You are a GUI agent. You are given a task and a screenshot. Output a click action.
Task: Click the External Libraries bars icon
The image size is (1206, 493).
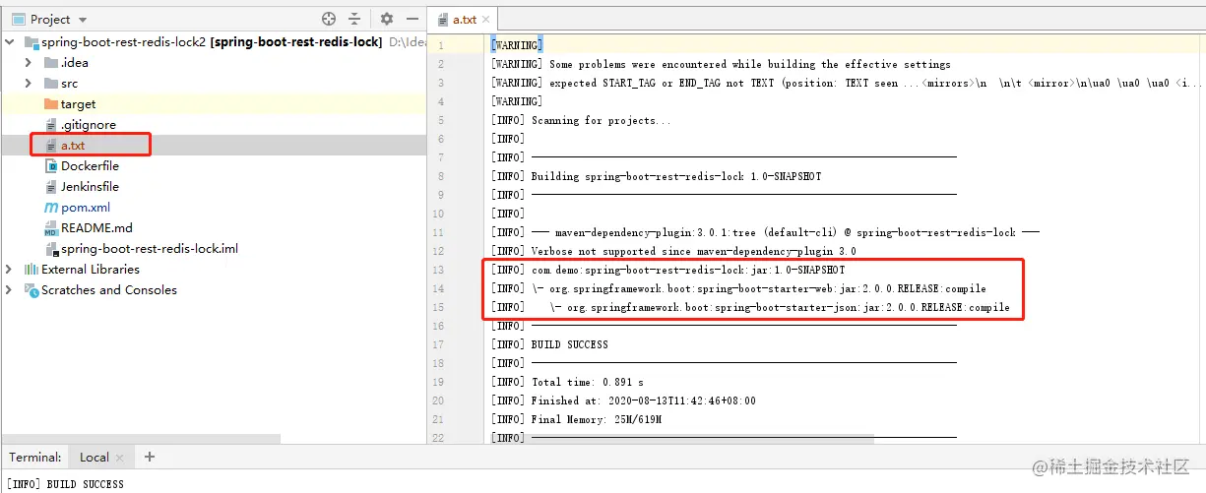pyautogui.click(x=31, y=269)
